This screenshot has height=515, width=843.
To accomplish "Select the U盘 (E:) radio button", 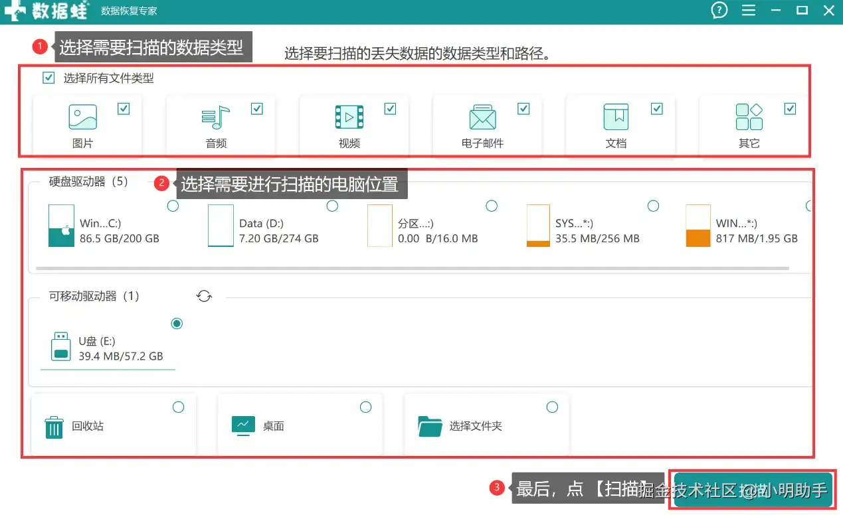I will (x=177, y=324).
